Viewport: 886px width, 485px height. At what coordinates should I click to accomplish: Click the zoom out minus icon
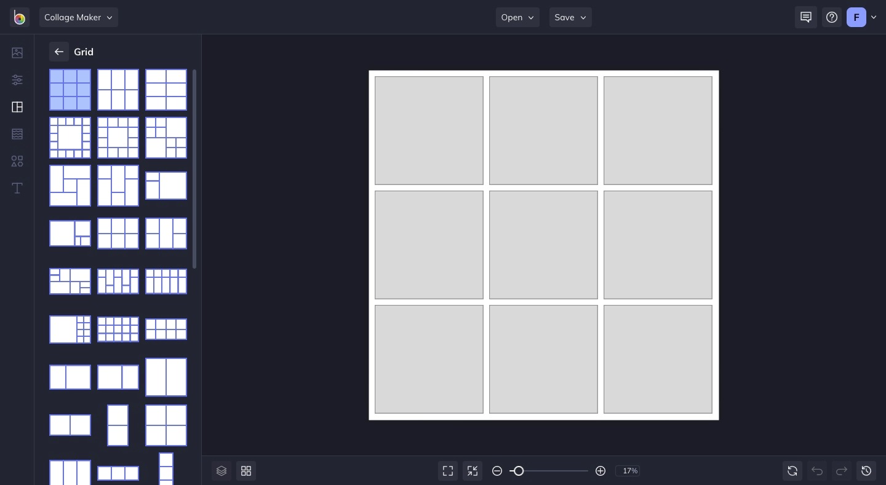point(497,471)
